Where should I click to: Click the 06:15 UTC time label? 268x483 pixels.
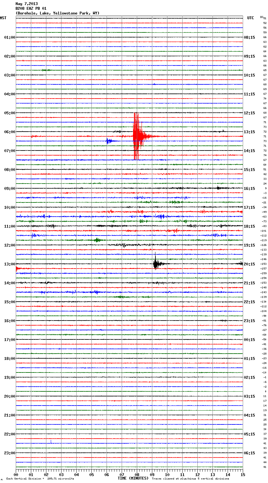click(x=249, y=453)
